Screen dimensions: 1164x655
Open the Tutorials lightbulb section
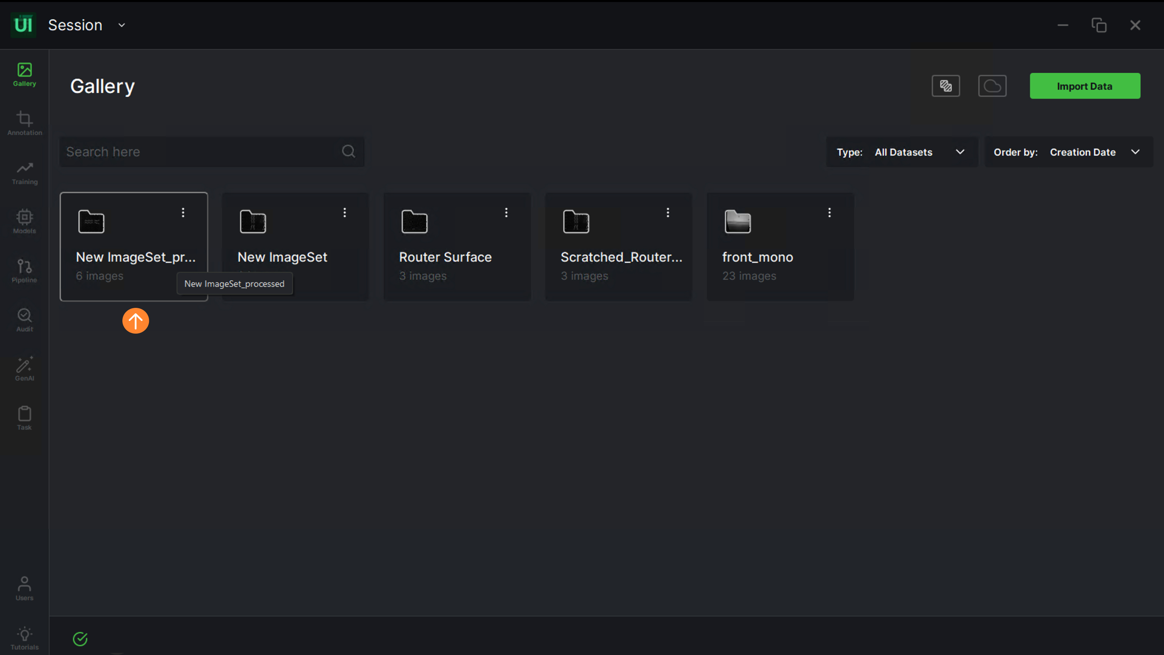pyautogui.click(x=24, y=638)
